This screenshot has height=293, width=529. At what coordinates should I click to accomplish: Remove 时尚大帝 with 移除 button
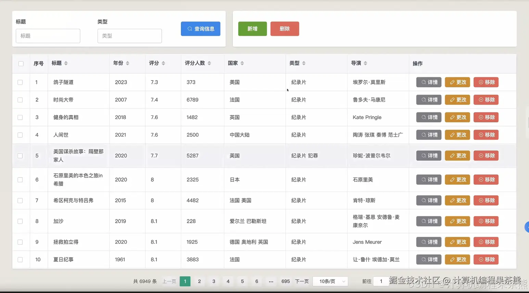point(486,100)
